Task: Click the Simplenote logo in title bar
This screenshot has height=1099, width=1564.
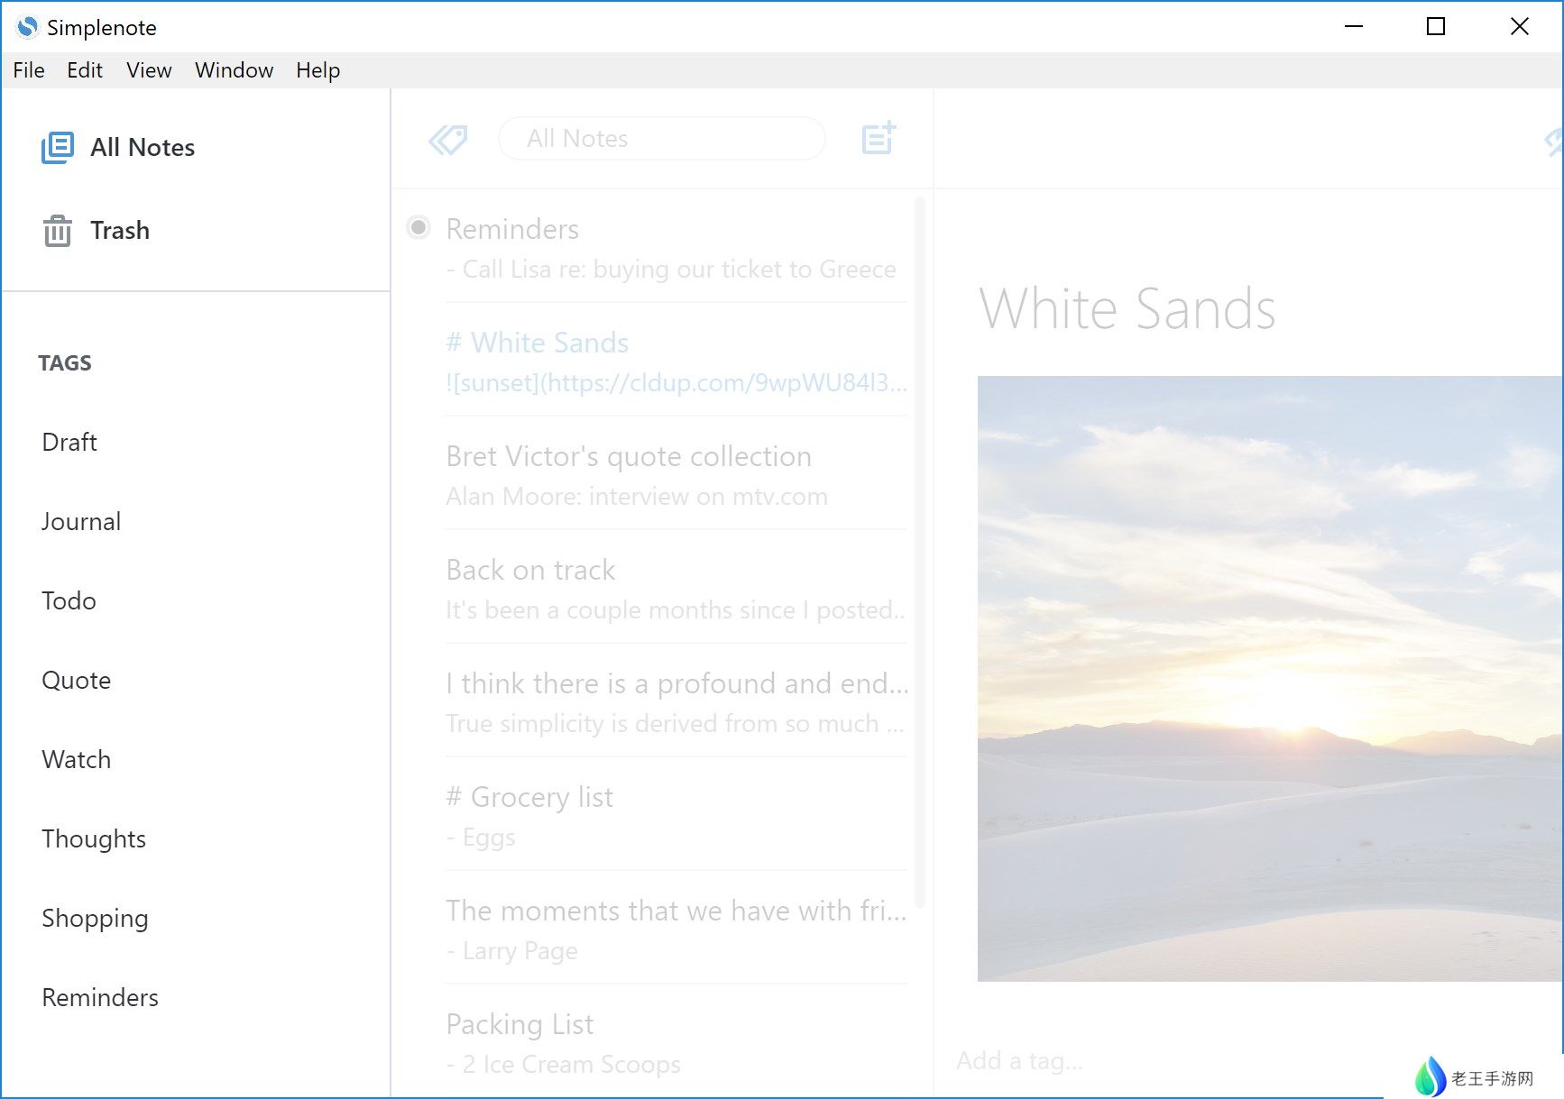Action: (28, 27)
